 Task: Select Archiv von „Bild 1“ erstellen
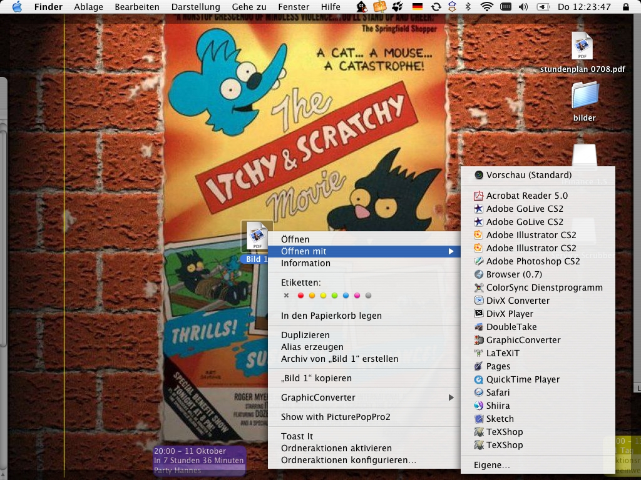coord(364,359)
